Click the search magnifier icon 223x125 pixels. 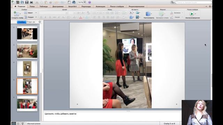[x=172, y=2]
